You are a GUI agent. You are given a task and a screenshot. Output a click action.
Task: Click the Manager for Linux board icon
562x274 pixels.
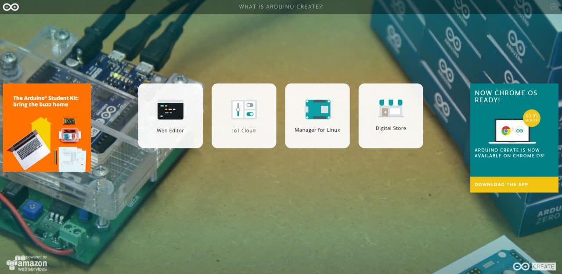click(x=317, y=109)
